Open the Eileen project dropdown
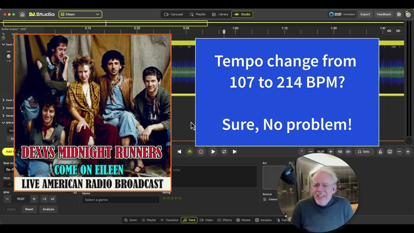The image size is (414, 233). (80, 14)
